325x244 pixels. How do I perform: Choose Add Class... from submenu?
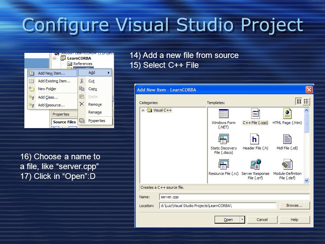click(x=52, y=97)
